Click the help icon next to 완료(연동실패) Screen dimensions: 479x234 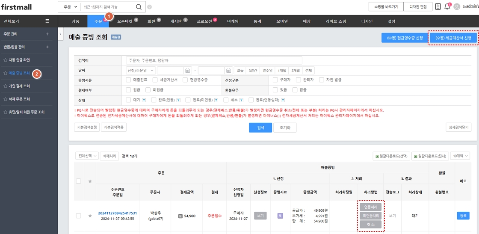283,100
